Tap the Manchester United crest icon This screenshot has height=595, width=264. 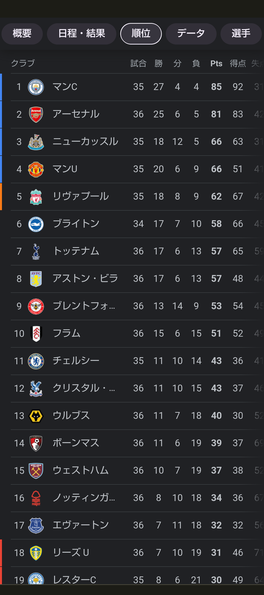(36, 169)
